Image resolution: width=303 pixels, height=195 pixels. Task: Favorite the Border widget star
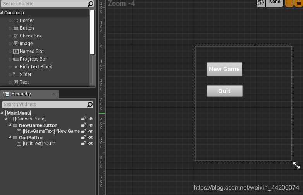[x=10, y=20]
